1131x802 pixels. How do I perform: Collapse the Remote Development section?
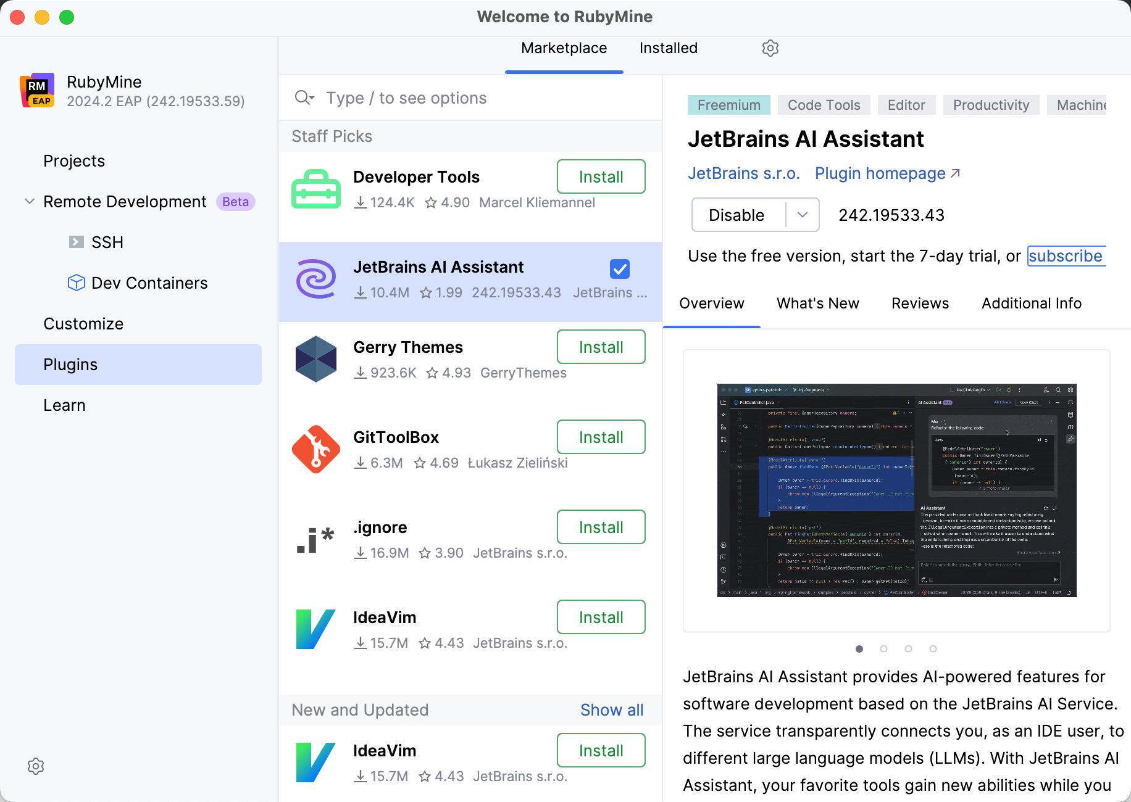pos(28,201)
